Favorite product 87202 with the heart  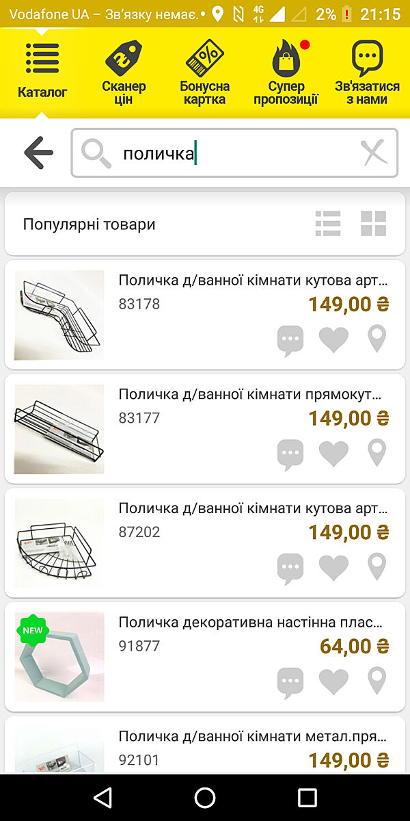tap(333, 567)
